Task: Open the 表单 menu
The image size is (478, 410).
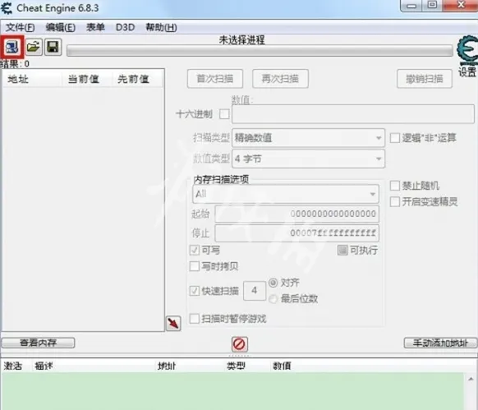Action: (95, 27)
